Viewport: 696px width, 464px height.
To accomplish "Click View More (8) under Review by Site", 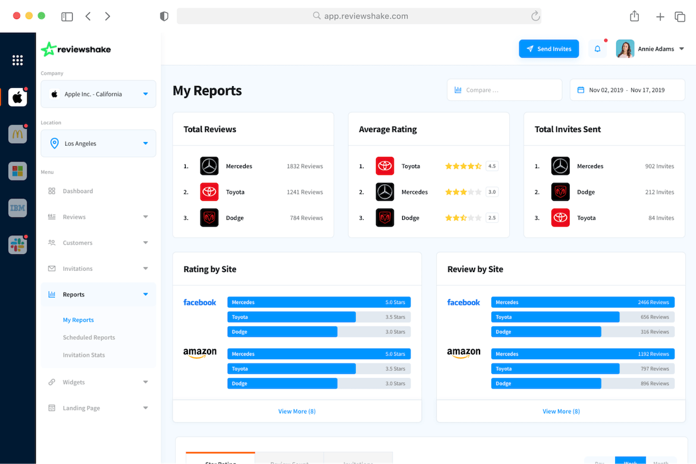I will click(561, 411).
